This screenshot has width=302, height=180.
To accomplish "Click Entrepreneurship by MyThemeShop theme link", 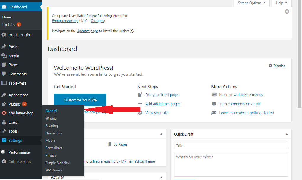I will [x=117, y=161].
